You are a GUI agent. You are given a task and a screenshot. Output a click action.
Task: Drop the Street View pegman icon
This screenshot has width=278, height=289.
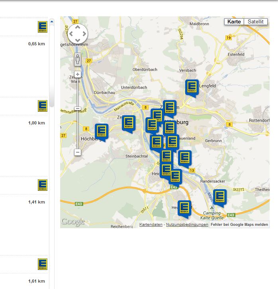(x=78, y=60)
